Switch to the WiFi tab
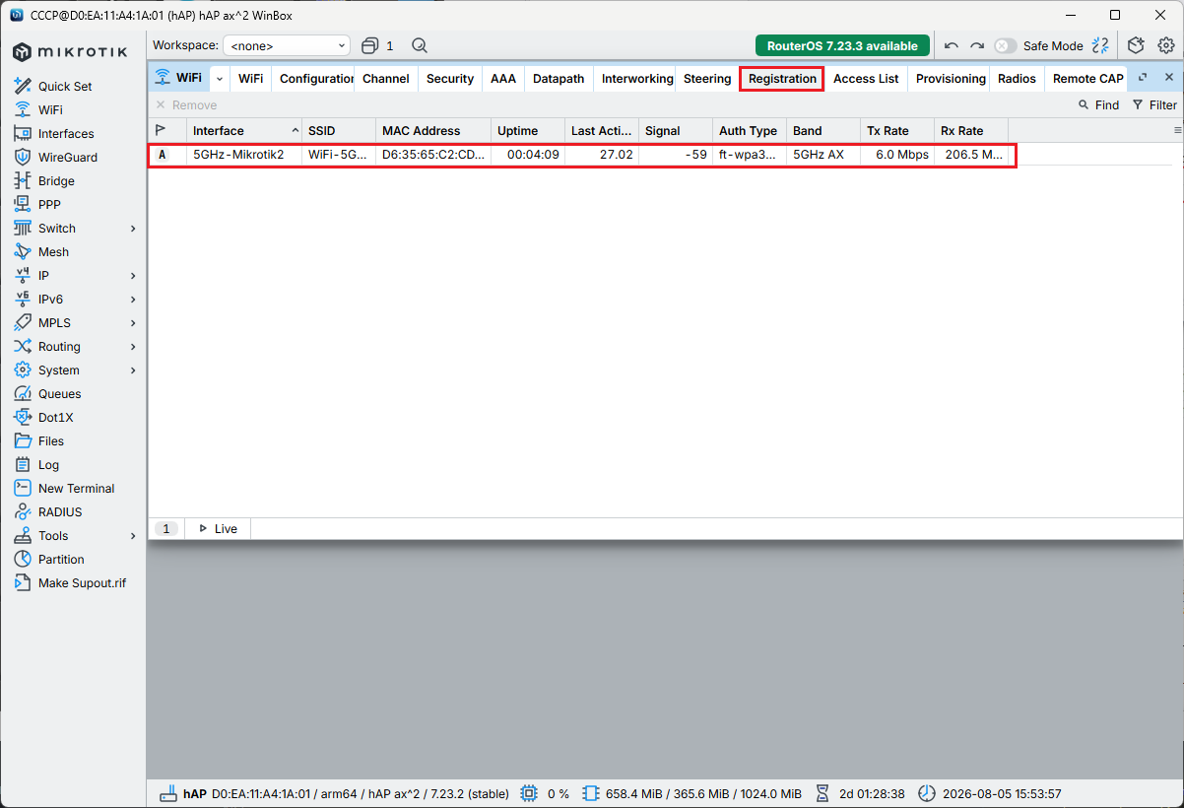Viewport: 1184px width, 808px height. [x=250, y=79]
